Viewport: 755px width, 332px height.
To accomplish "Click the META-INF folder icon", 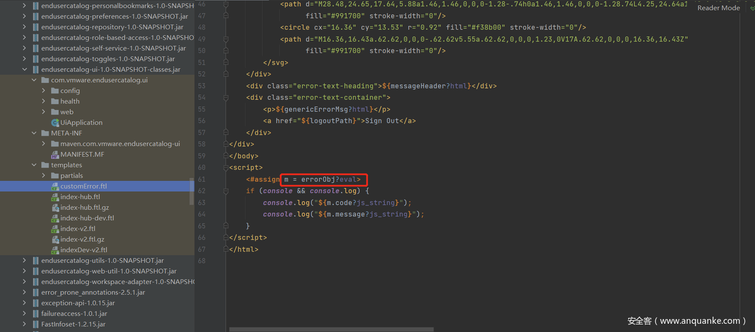I will coord(45,133).
